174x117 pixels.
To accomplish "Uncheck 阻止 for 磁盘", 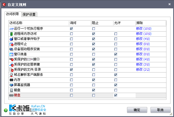I will (93, 90).
